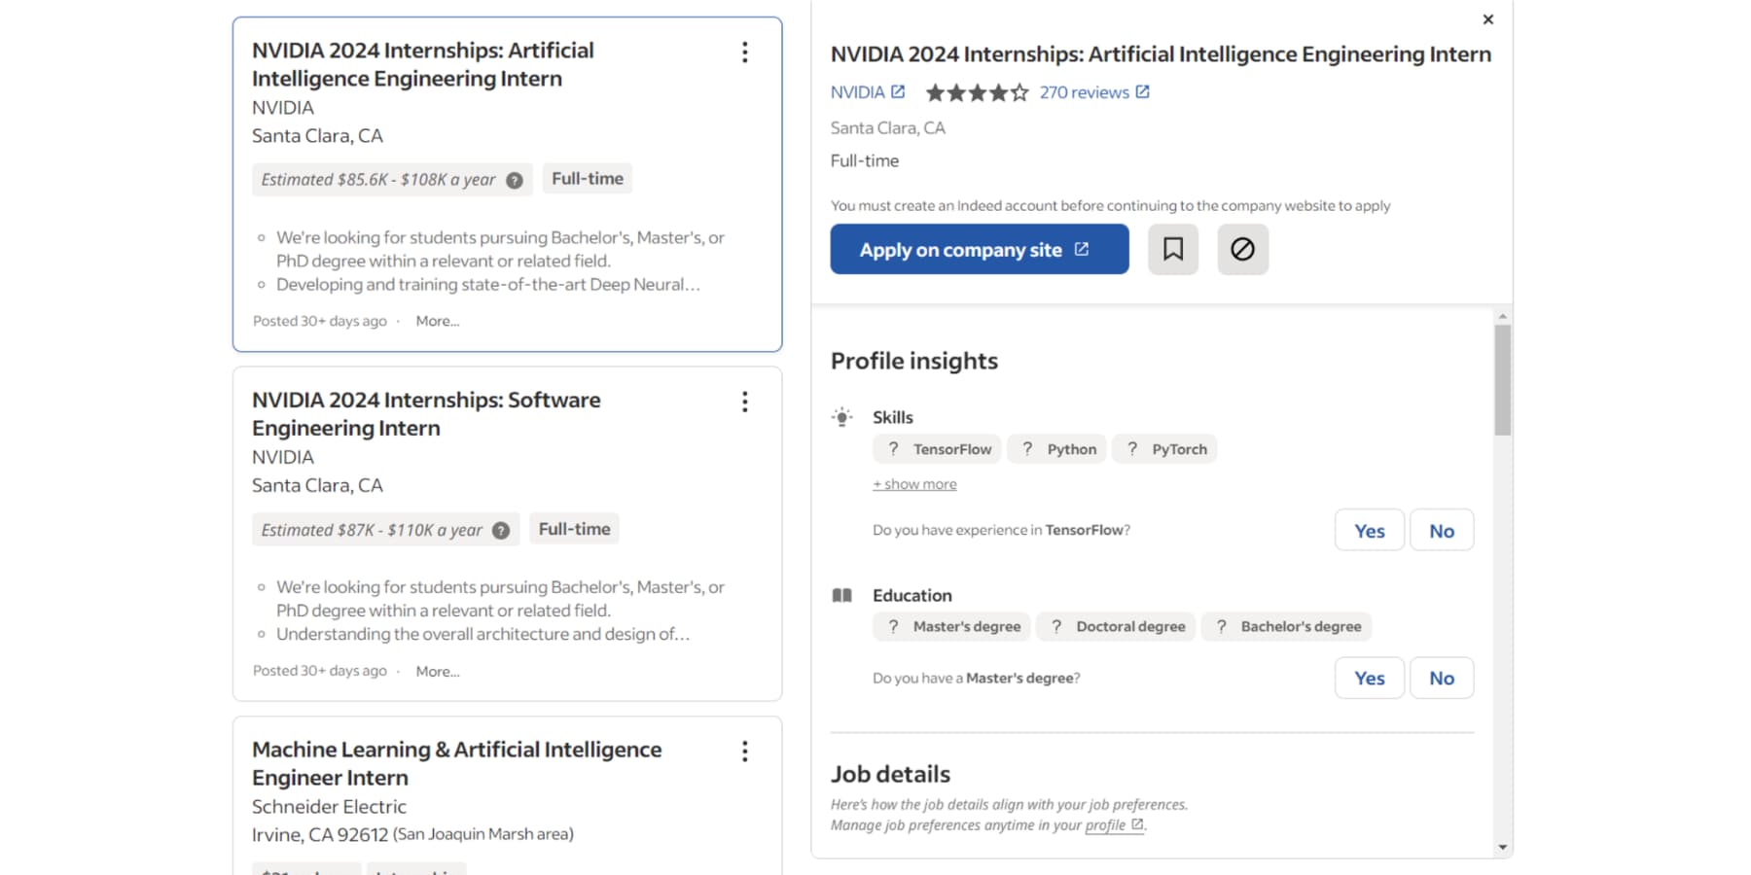
Task: Open the salary estimate tooltip on the AI intern card
Action: [x=515, y=179]
